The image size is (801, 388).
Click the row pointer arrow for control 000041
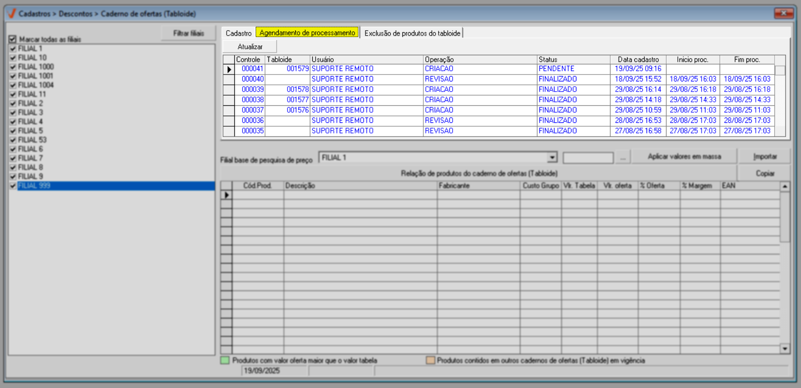coord(229,69)
